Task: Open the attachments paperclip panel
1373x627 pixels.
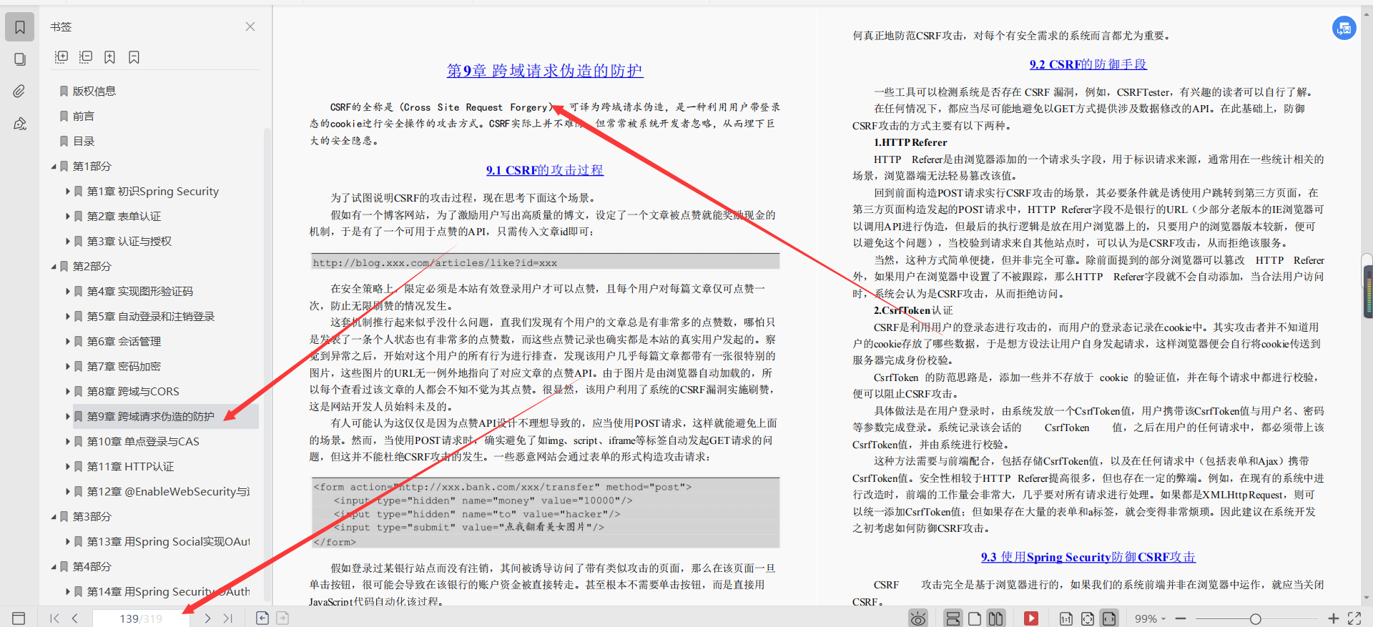Action: [x=20, y=92]
